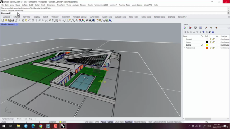
Task: Toggle House layer visibility light bulb
Action: coord(211,42)
